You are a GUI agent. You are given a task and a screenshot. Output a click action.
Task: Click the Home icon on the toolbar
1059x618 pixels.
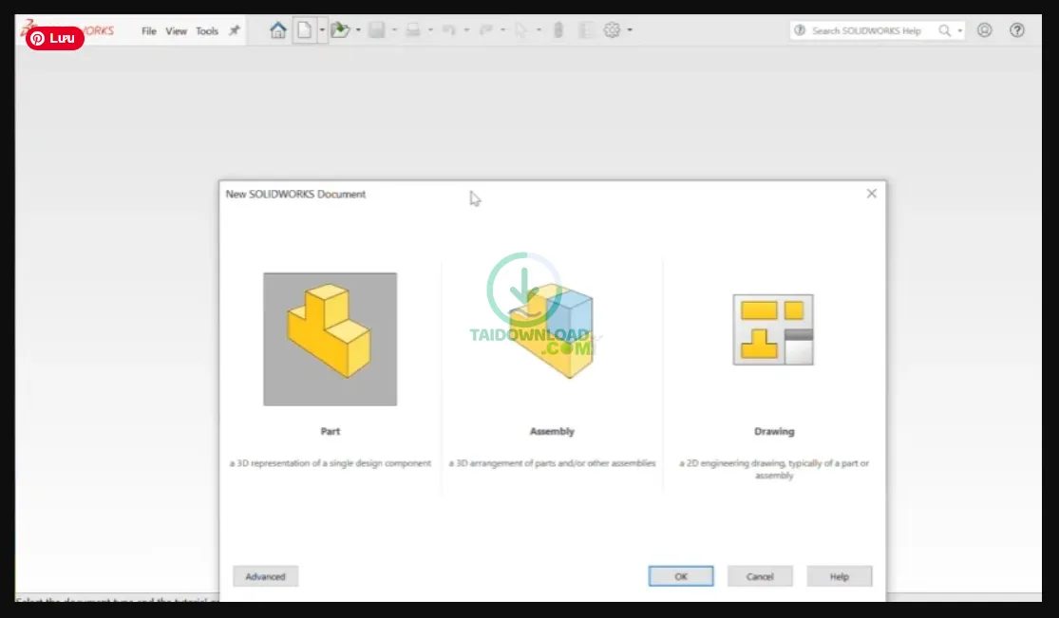276,29
